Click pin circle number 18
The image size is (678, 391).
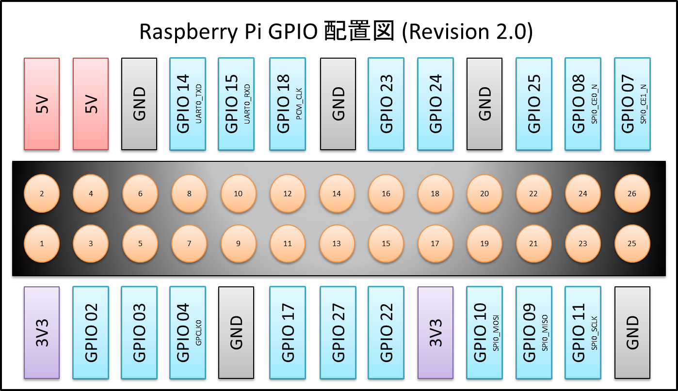[x=435, y=193]
